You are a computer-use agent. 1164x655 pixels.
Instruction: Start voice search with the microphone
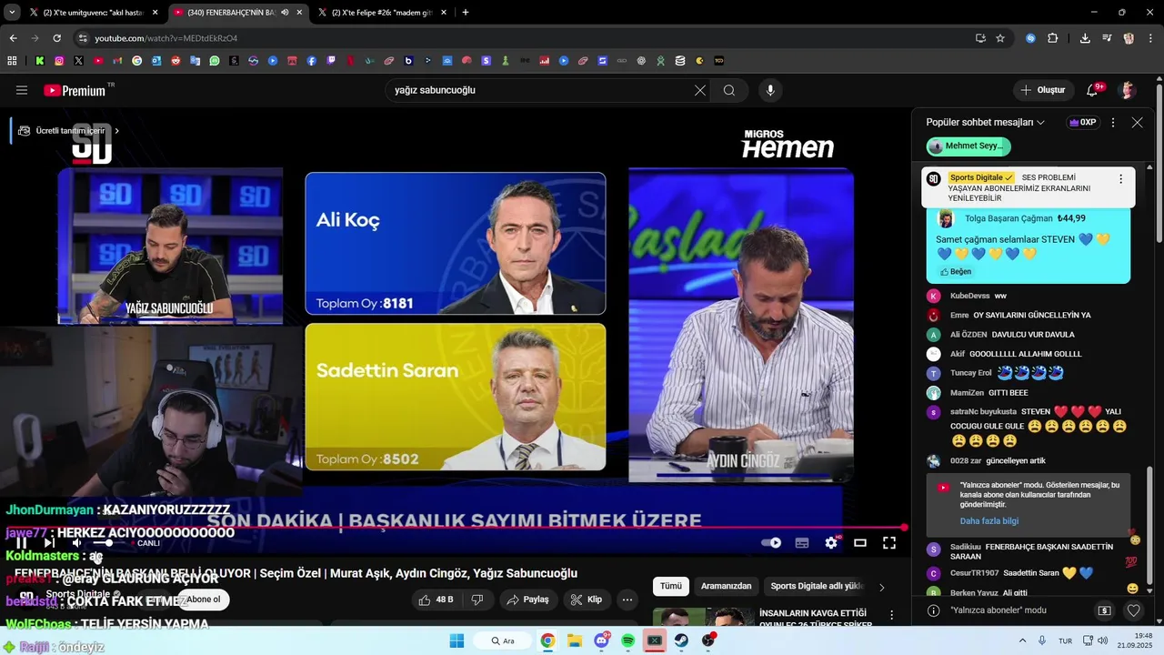[x=770, y=90]
